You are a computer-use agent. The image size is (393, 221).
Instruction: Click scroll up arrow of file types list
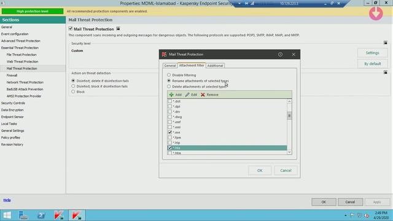tap(289, 101)
